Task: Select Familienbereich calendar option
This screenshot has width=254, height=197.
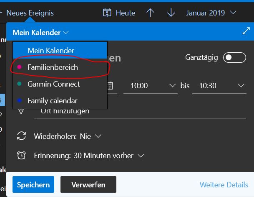Action: coord(60,67)
